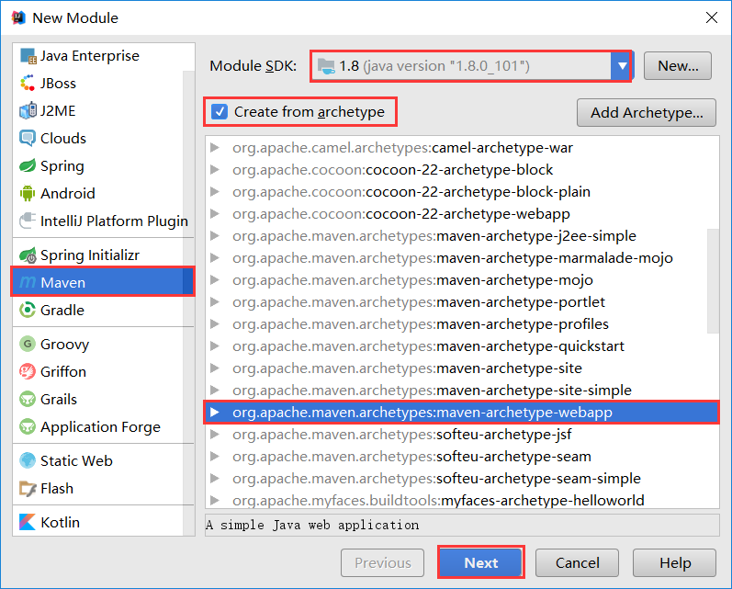This screenshot has width=732, height=589.
Task: Click New... SDK button
Action: [678, 66]
